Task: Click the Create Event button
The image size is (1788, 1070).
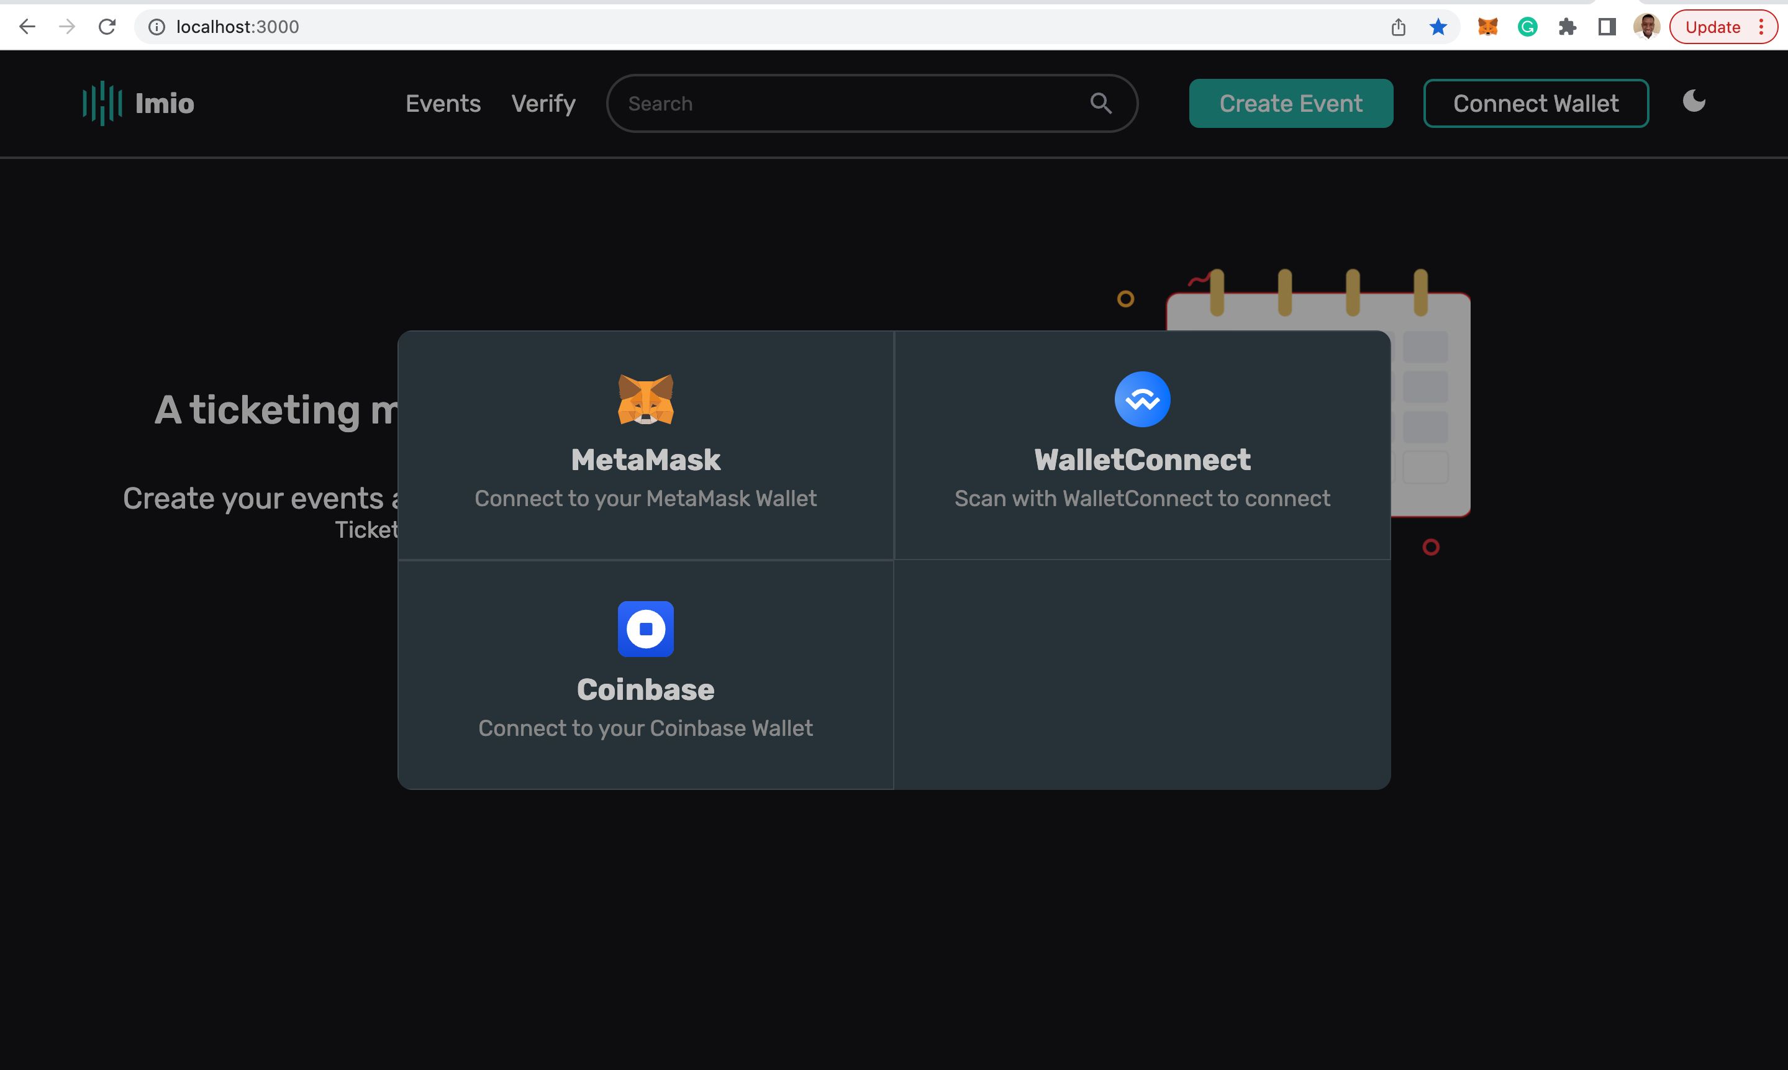Action: (1291, 103)
